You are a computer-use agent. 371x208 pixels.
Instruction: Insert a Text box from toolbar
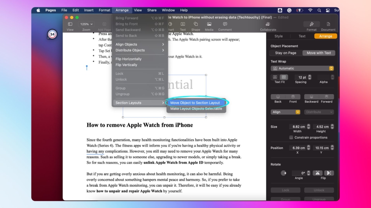coord(183,24)
